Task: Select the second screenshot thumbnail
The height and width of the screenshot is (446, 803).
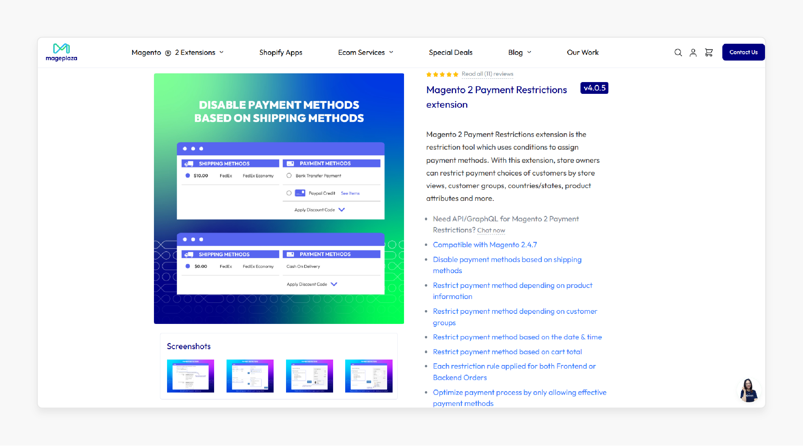Action: (x=250, y=376)
